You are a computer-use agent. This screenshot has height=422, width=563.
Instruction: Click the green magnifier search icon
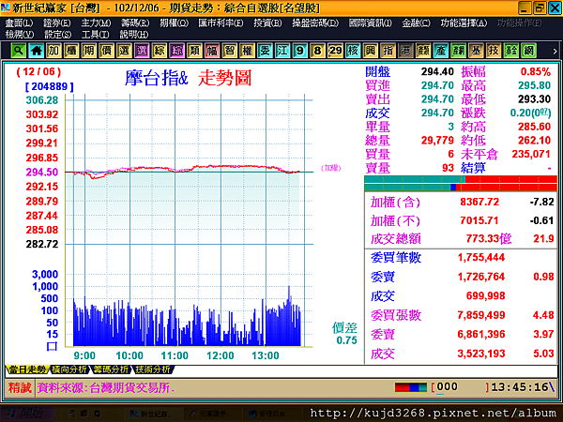coord(18,51)
